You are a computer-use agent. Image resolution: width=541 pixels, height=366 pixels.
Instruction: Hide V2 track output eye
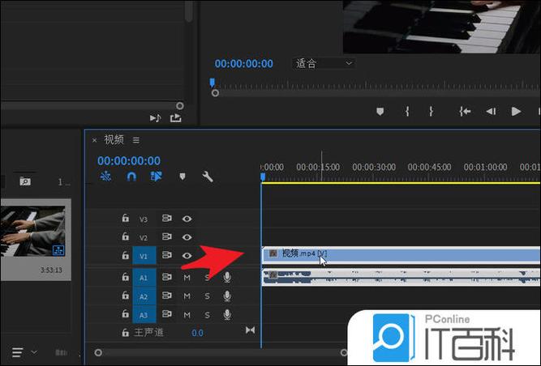pos(187,237)
